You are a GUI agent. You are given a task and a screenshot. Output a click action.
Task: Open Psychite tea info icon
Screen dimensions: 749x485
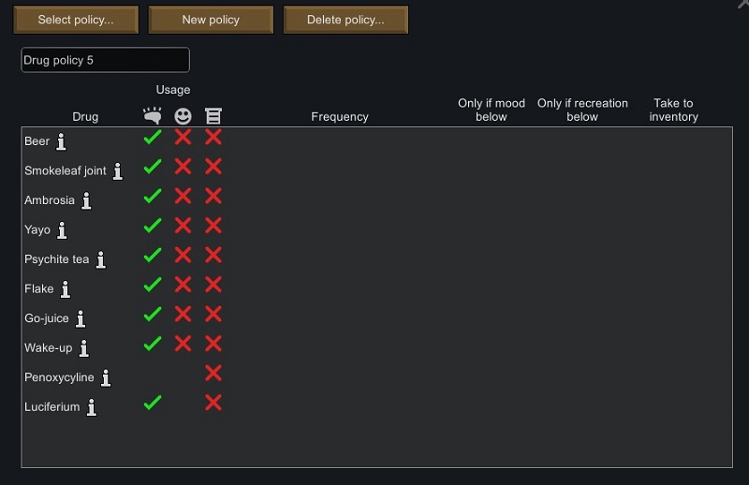[100, 260]
